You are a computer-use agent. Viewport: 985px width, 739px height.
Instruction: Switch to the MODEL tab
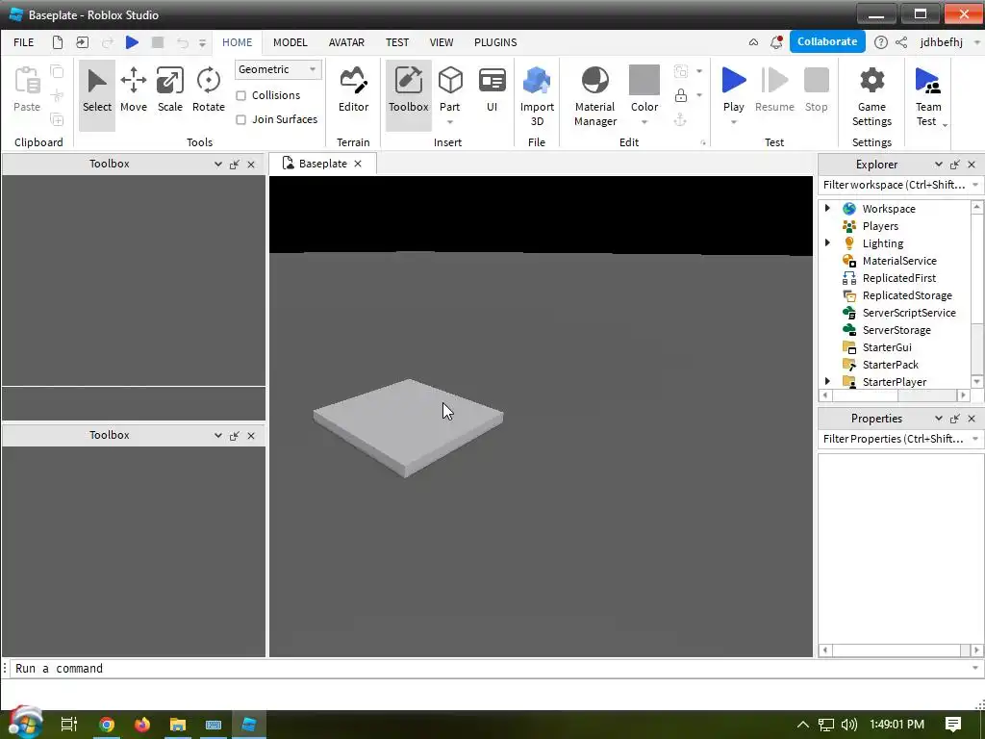290,42
